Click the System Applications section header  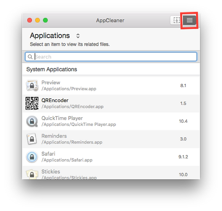pos(51,69)
